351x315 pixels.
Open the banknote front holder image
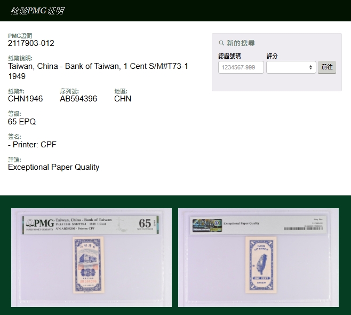(91, 257)
